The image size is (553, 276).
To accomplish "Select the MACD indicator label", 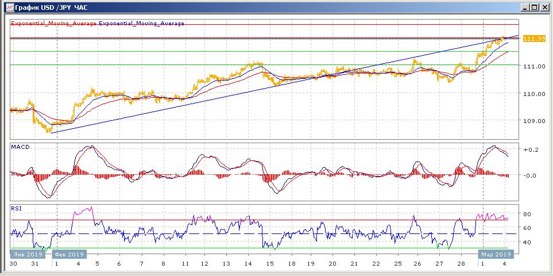I will [x=21, y=147].
